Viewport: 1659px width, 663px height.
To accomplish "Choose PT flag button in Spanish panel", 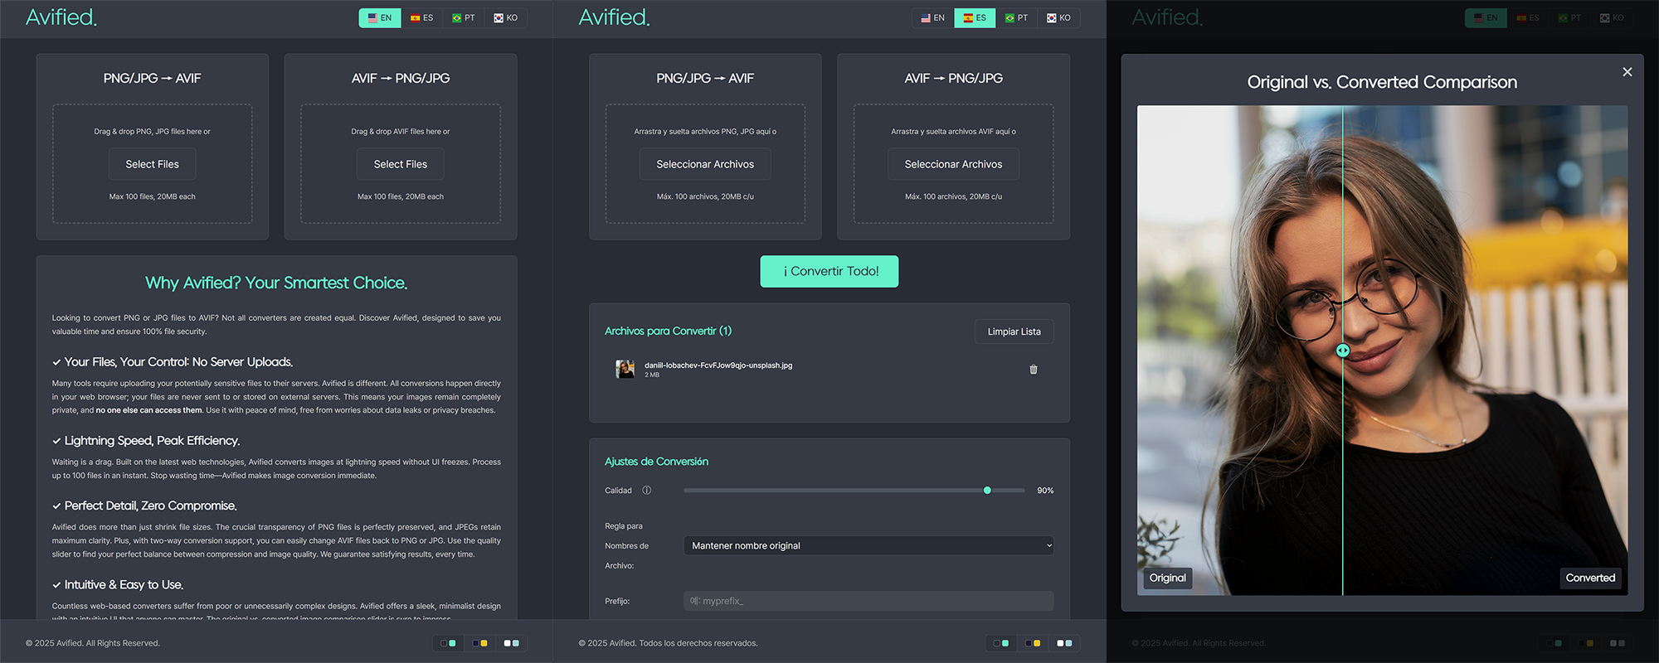I will point(1017,17).
